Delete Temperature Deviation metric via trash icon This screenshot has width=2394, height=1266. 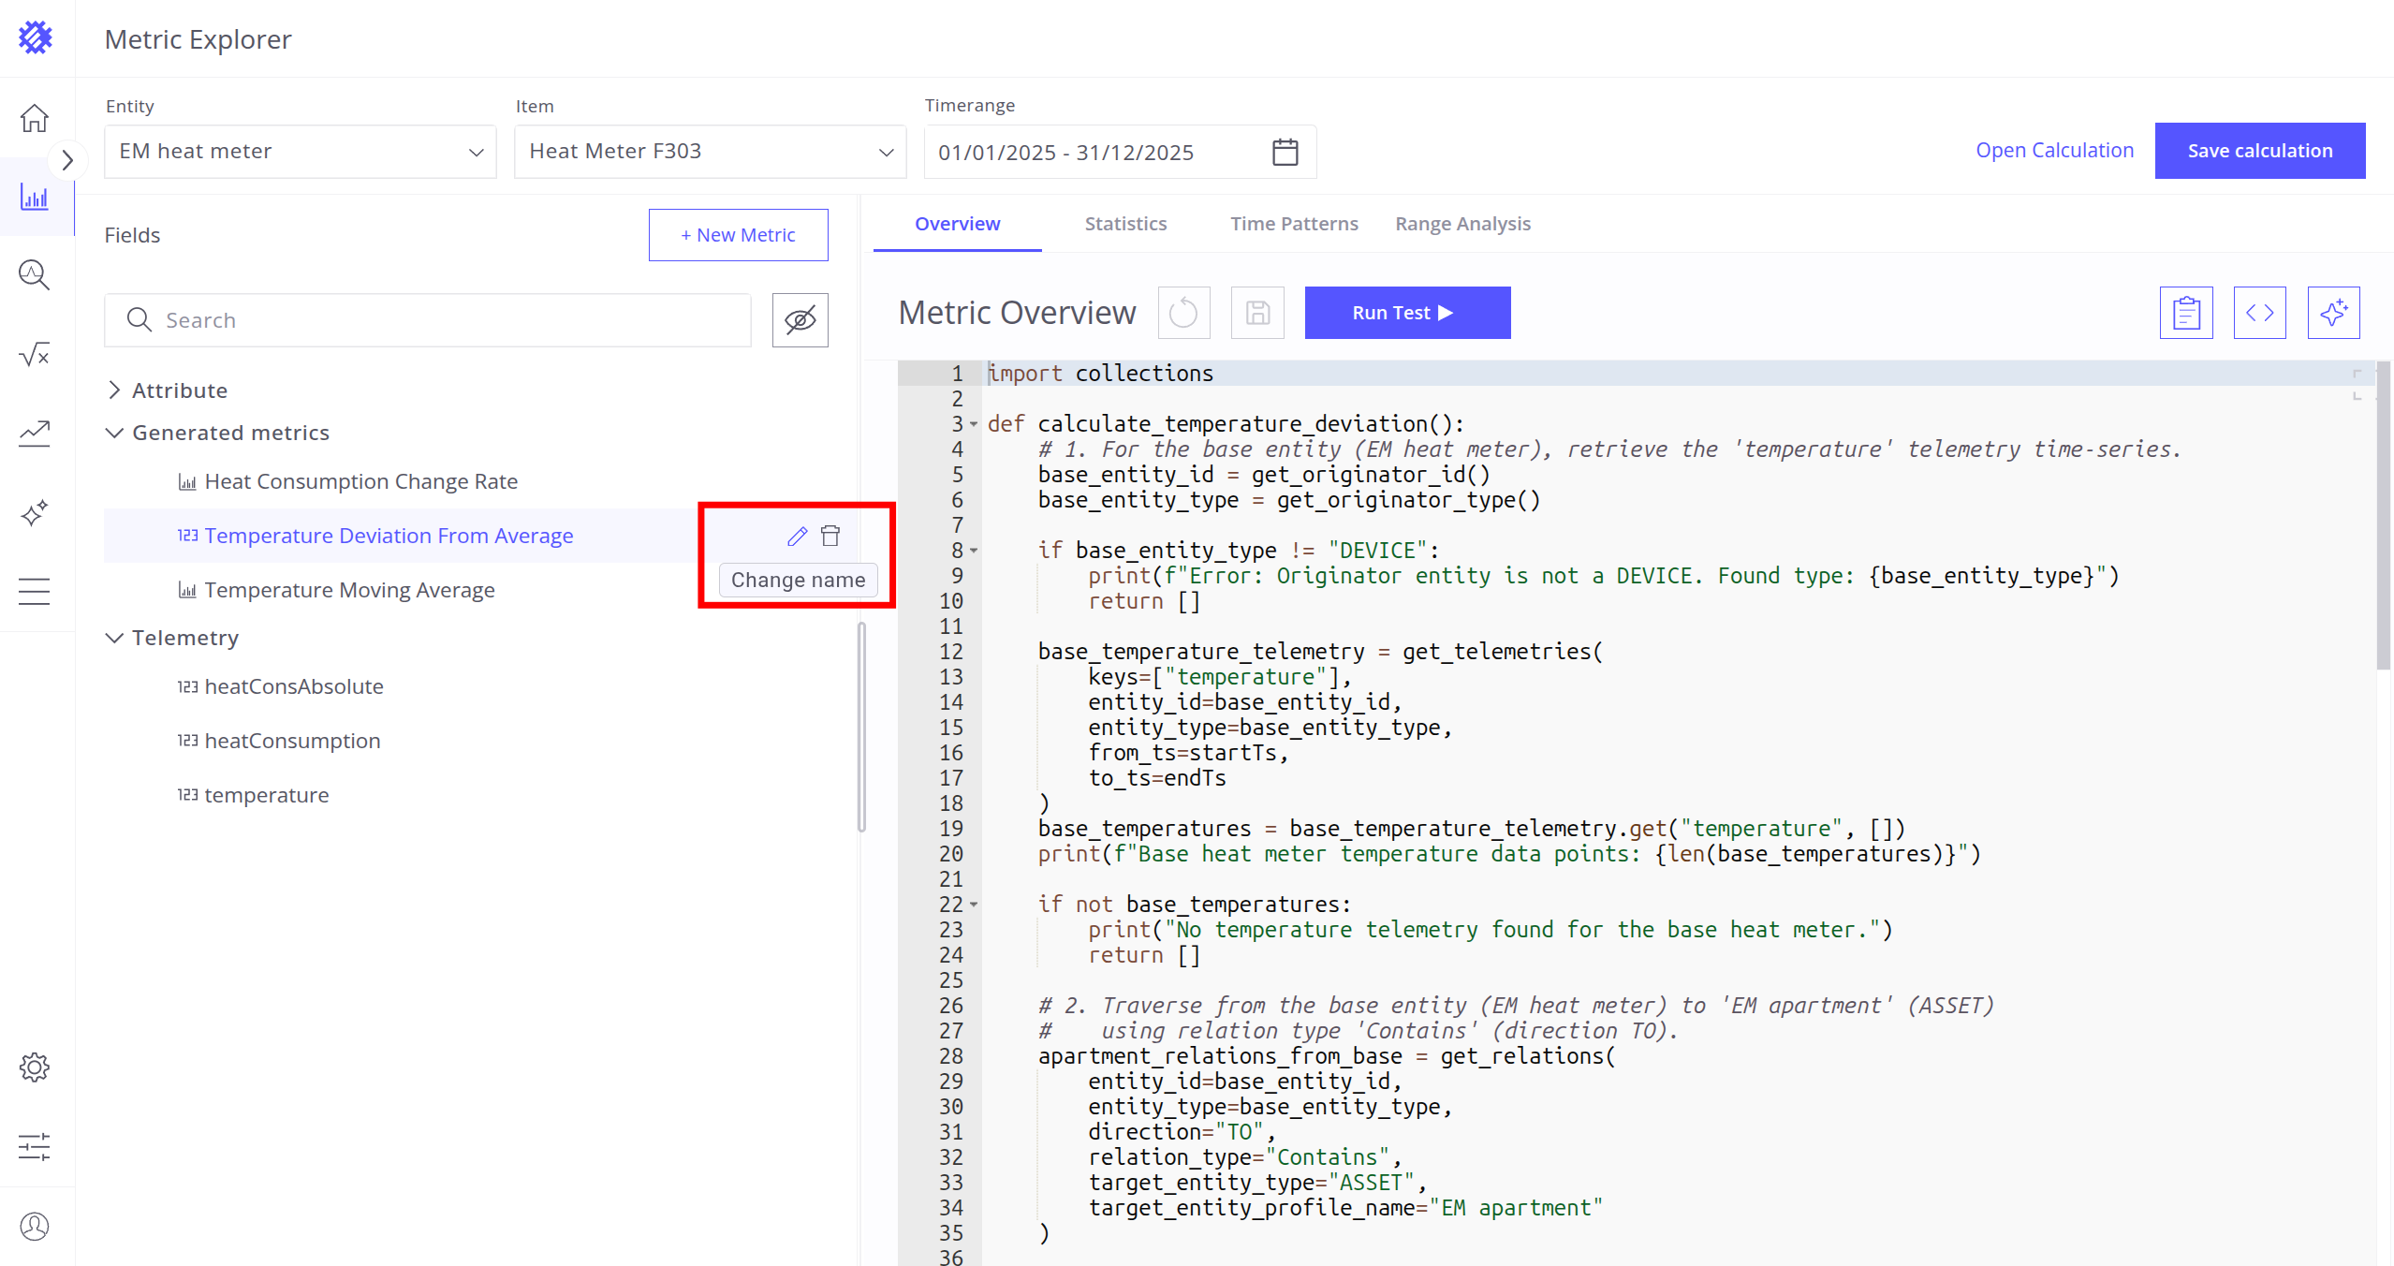click(830, 536)
